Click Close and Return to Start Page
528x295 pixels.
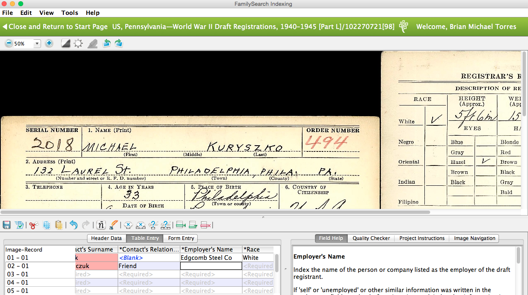coord(55,26)
